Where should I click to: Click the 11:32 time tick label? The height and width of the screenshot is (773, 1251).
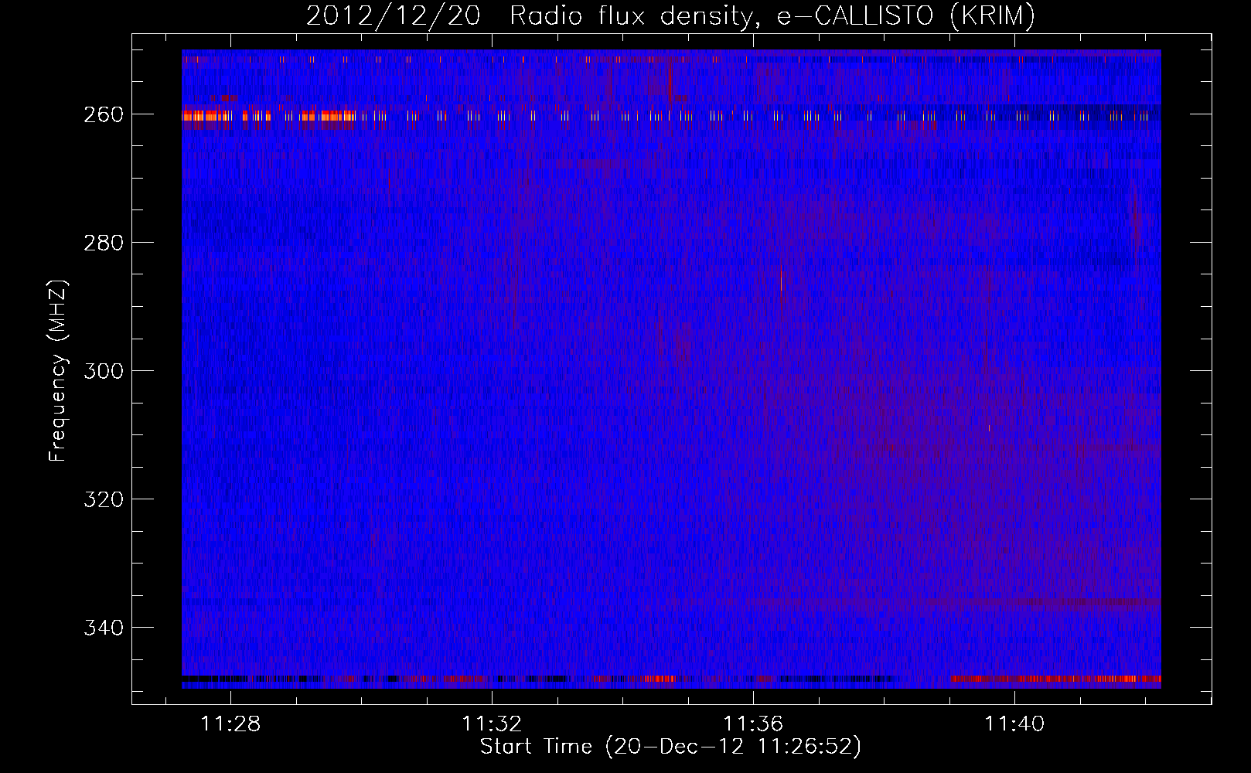click(492, 724)
